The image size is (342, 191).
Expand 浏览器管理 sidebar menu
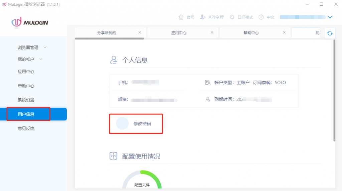pyautogui.click(x=32, y=47)
